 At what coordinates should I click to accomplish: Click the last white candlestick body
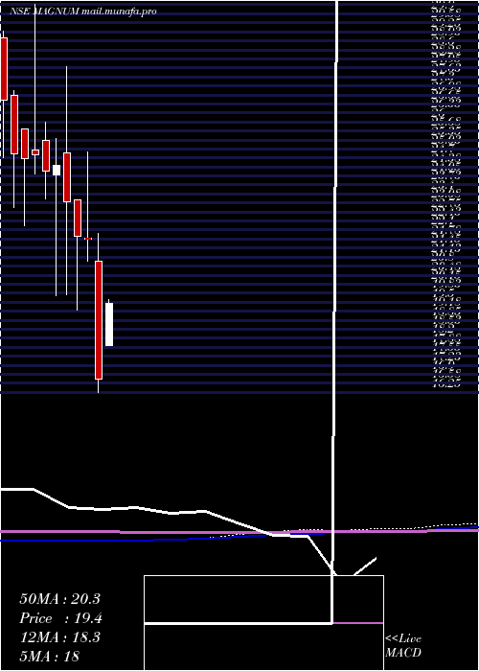[109, 324]
